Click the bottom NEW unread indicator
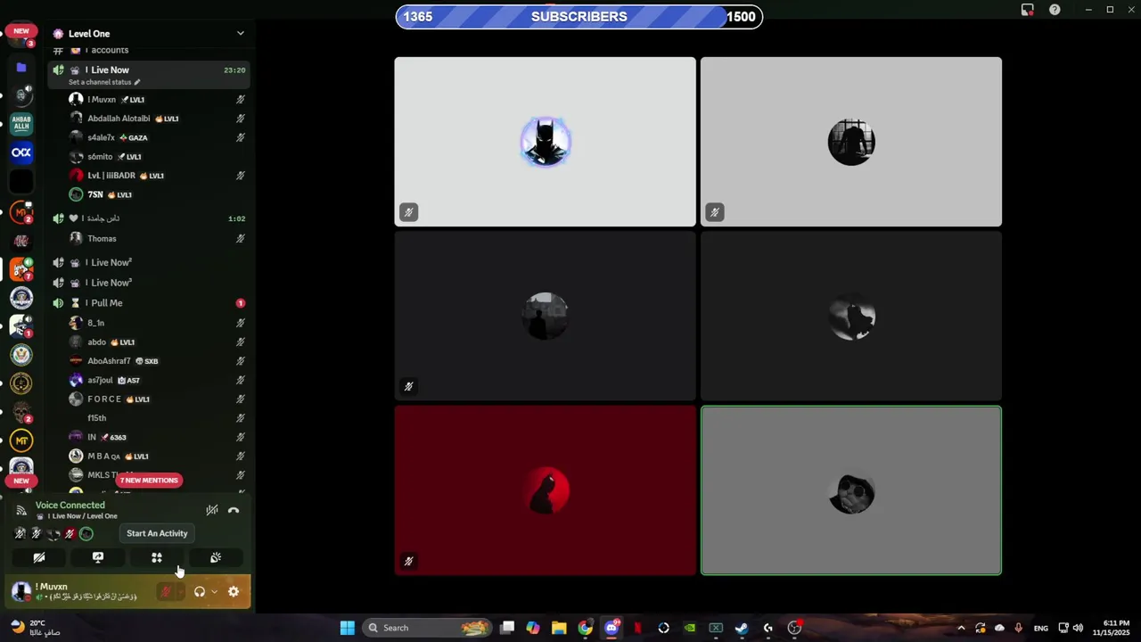The width and height of the screenshot is (1141, 642). point(21,481)
